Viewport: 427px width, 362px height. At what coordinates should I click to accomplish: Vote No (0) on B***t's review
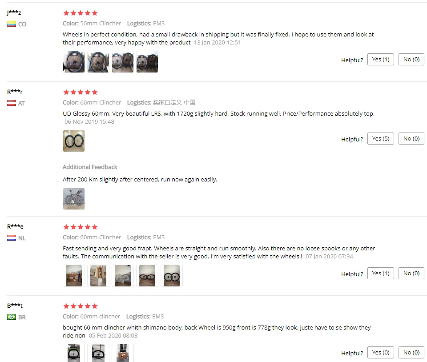pyautogui.click(x=411, y=353)
